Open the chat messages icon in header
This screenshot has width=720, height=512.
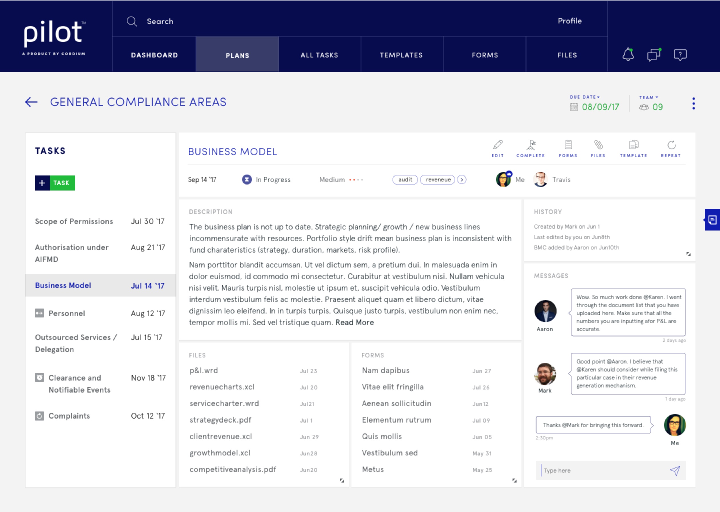pos(654,55)
